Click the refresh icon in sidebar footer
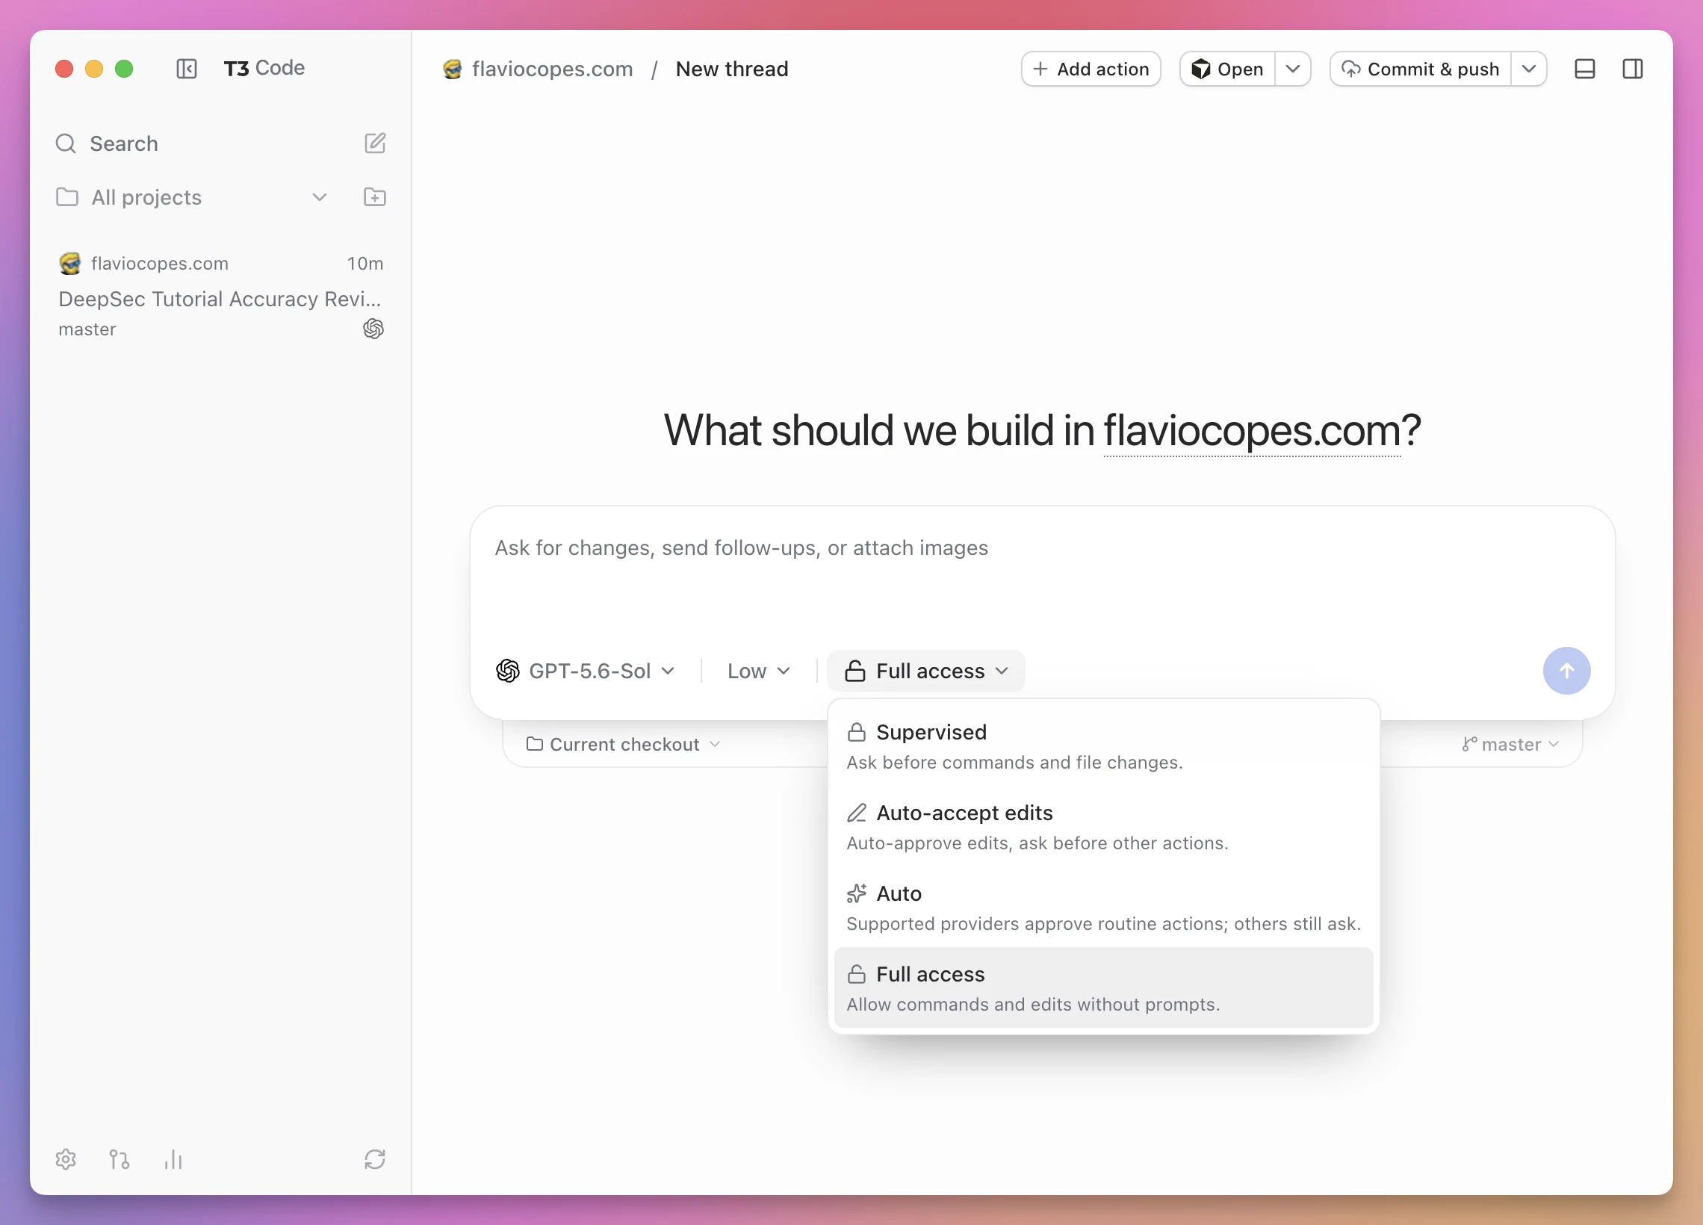Viewport: 1703px width, 1225px height. click(375, 1159)
